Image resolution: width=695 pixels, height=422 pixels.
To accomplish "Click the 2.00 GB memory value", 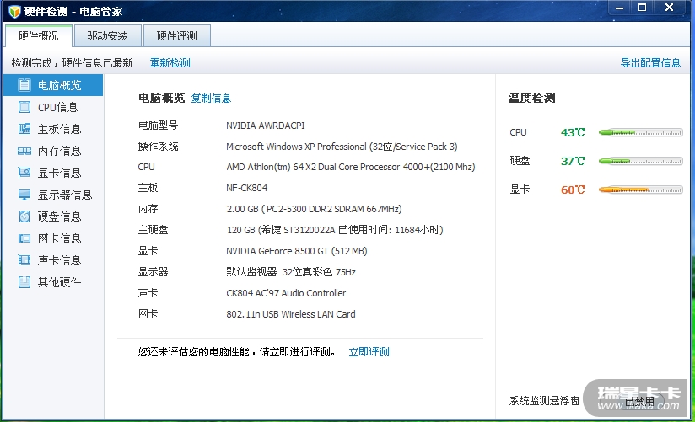I will pos(315,209).
